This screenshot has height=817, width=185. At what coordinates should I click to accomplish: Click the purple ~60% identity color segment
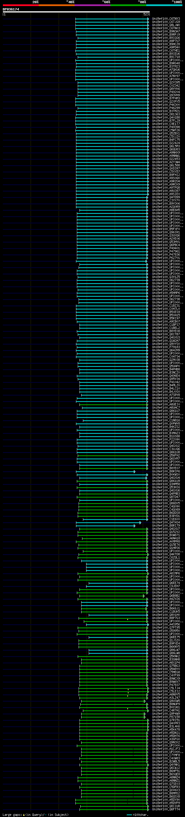[93, 5]
